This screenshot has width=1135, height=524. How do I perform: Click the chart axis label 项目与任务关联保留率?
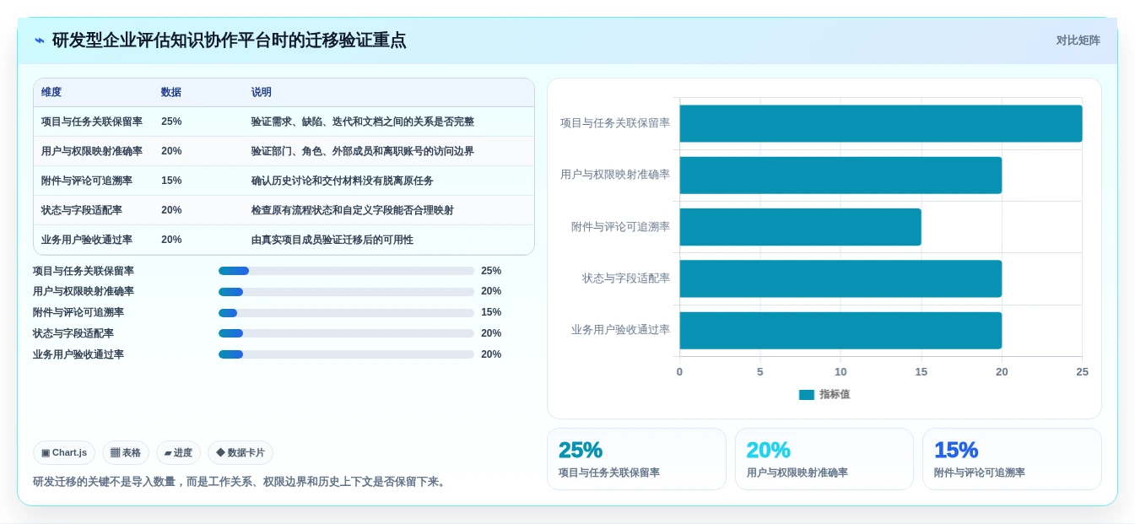pos(615,123)
